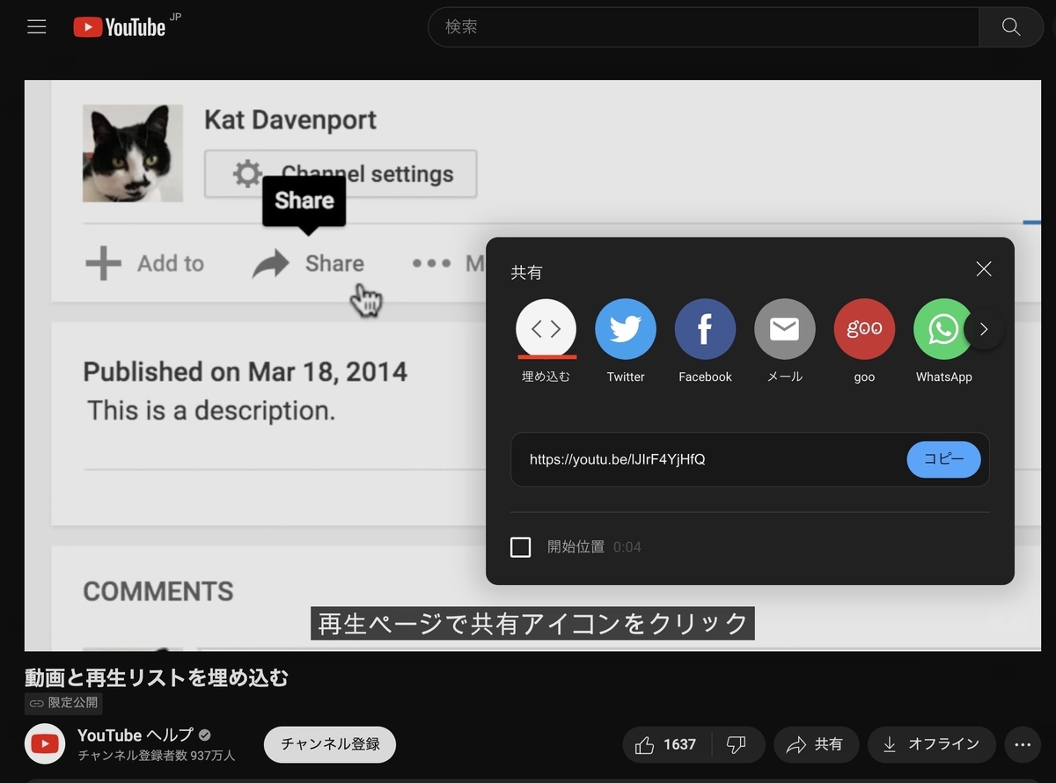Like the video with thumbs up
1056x783 pixels.
[x=666, y=745]
